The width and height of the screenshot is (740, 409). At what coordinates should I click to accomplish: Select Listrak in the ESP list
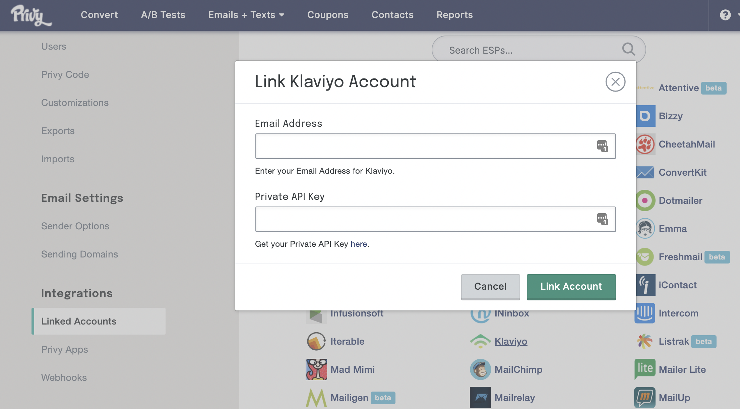[674, 341]
